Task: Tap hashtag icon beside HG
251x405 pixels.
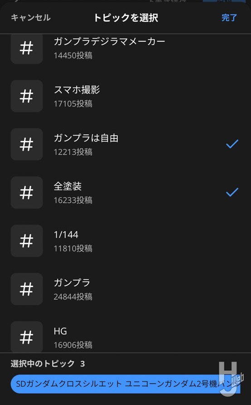Action: (27, 337)
